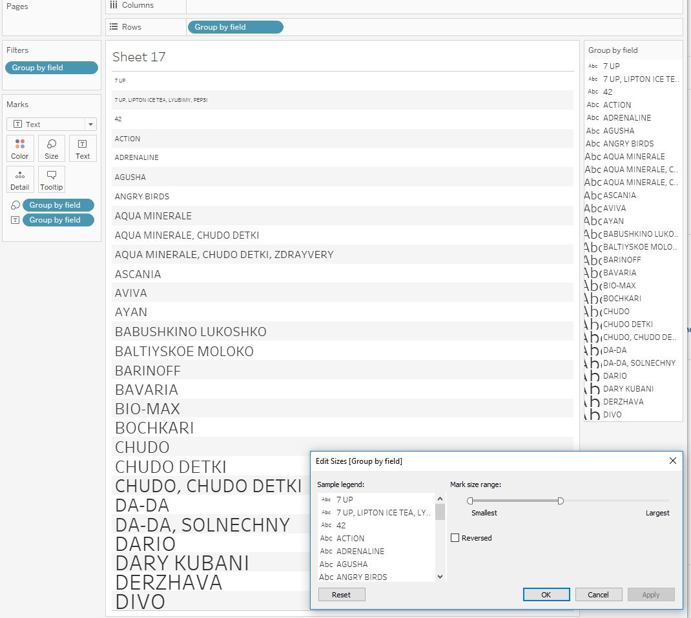Select ADRENALINE in the sheet view
The image size is (691, 618).
coord(137,157)
